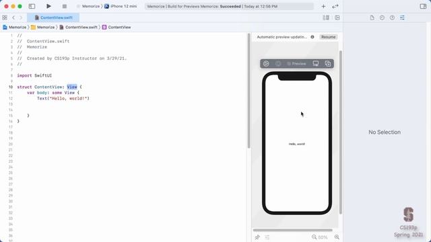Click the highlighted View keyword
This screenshot has width=431, height=242.
tap(72, 87)
